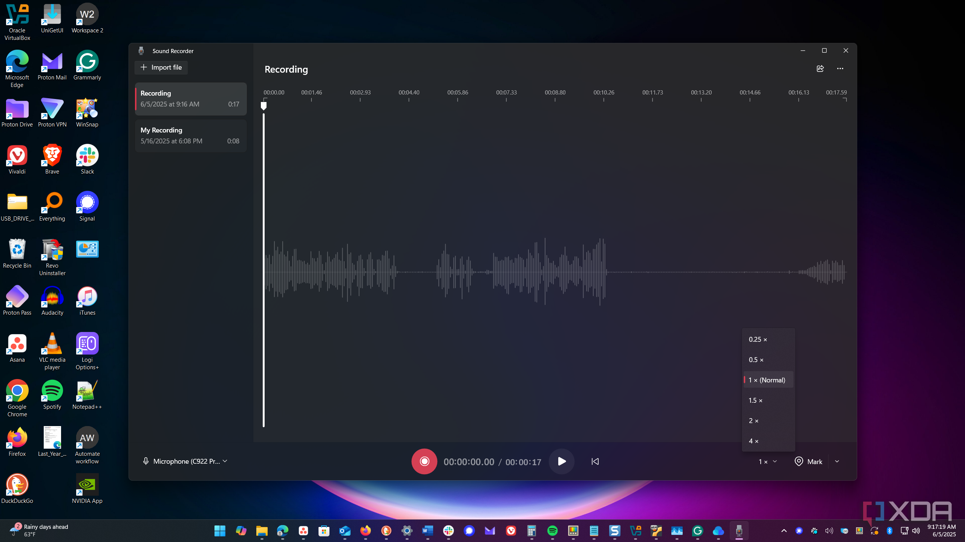Open the Everything desktop shortcut
Image resolution: width=965 pixels, height=542 pixels.
tap(52, 207)
